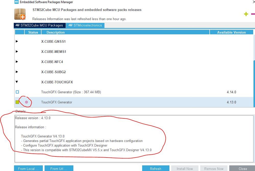Expand the X-CUBE-MEMS1 package

point(17,52)
